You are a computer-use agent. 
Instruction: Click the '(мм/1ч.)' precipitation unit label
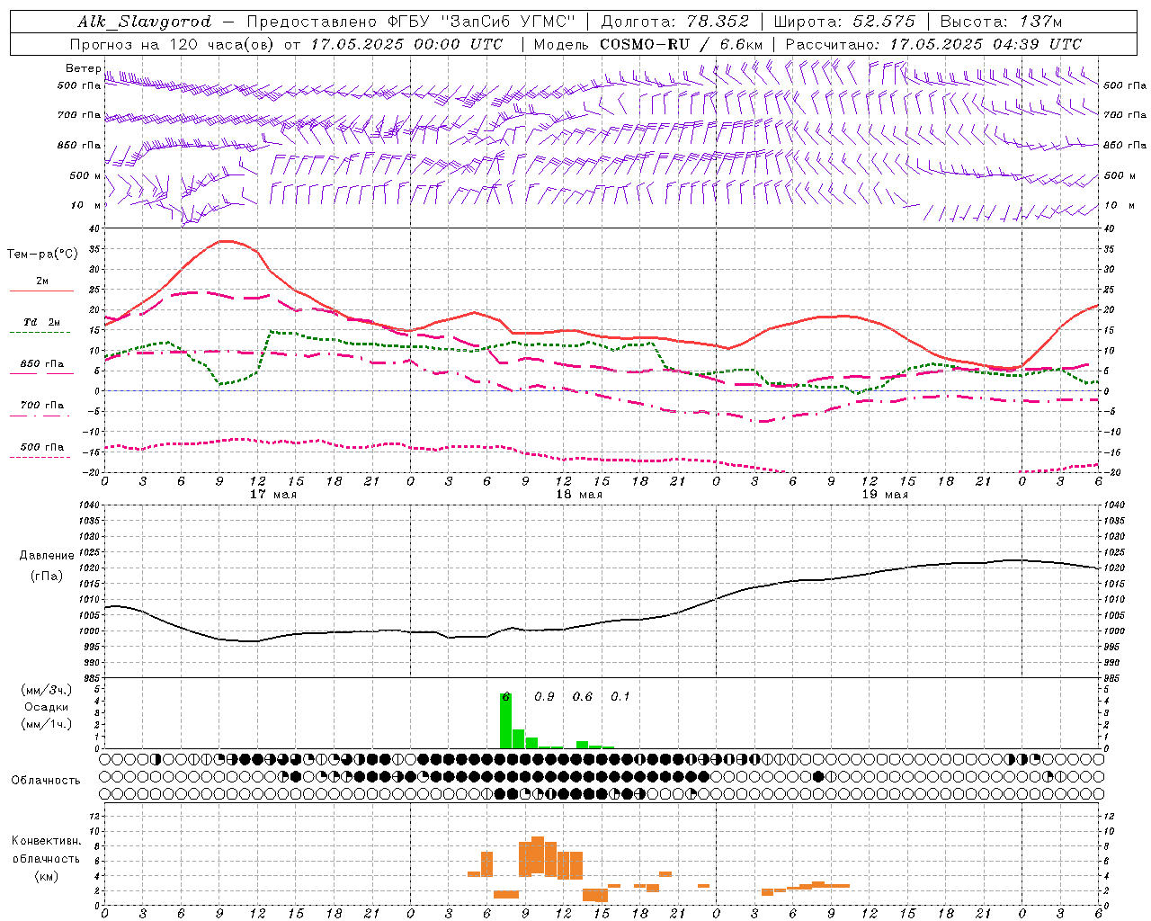tap(47, 724)
